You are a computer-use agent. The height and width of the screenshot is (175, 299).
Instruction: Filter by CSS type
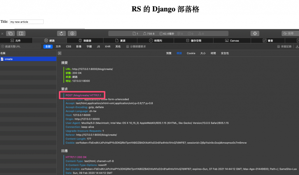[68, 47]
